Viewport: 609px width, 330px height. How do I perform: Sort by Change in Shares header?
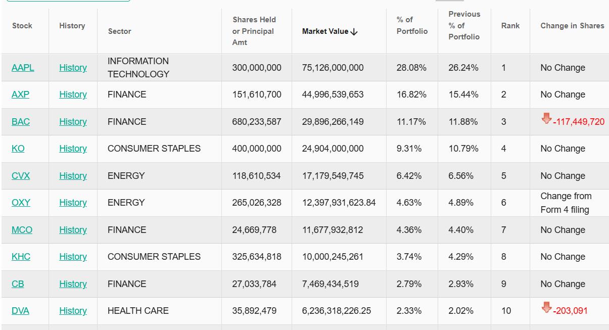pyautogui.click(x=572, y=25)
